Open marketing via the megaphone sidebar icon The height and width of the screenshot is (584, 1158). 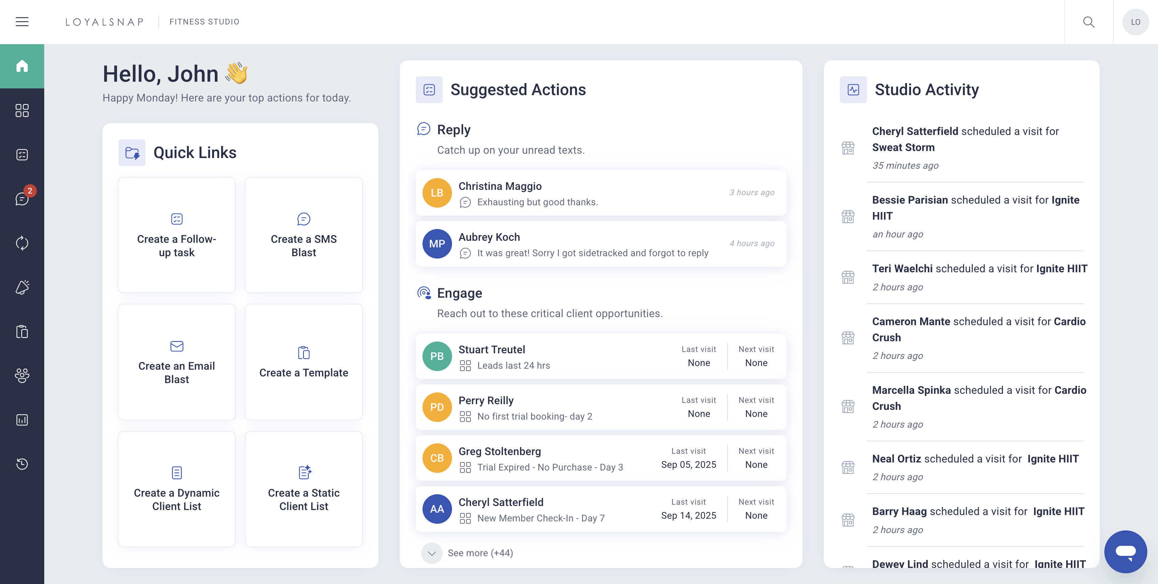click(x=22, y=287)
